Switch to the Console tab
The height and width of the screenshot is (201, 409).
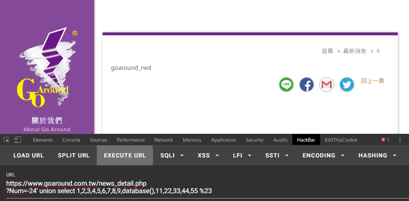71,140
